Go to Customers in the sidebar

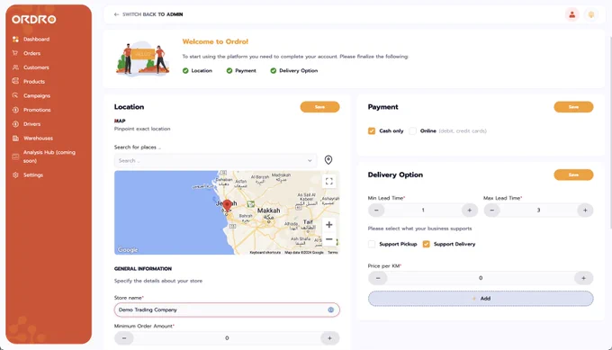point(36,67)
